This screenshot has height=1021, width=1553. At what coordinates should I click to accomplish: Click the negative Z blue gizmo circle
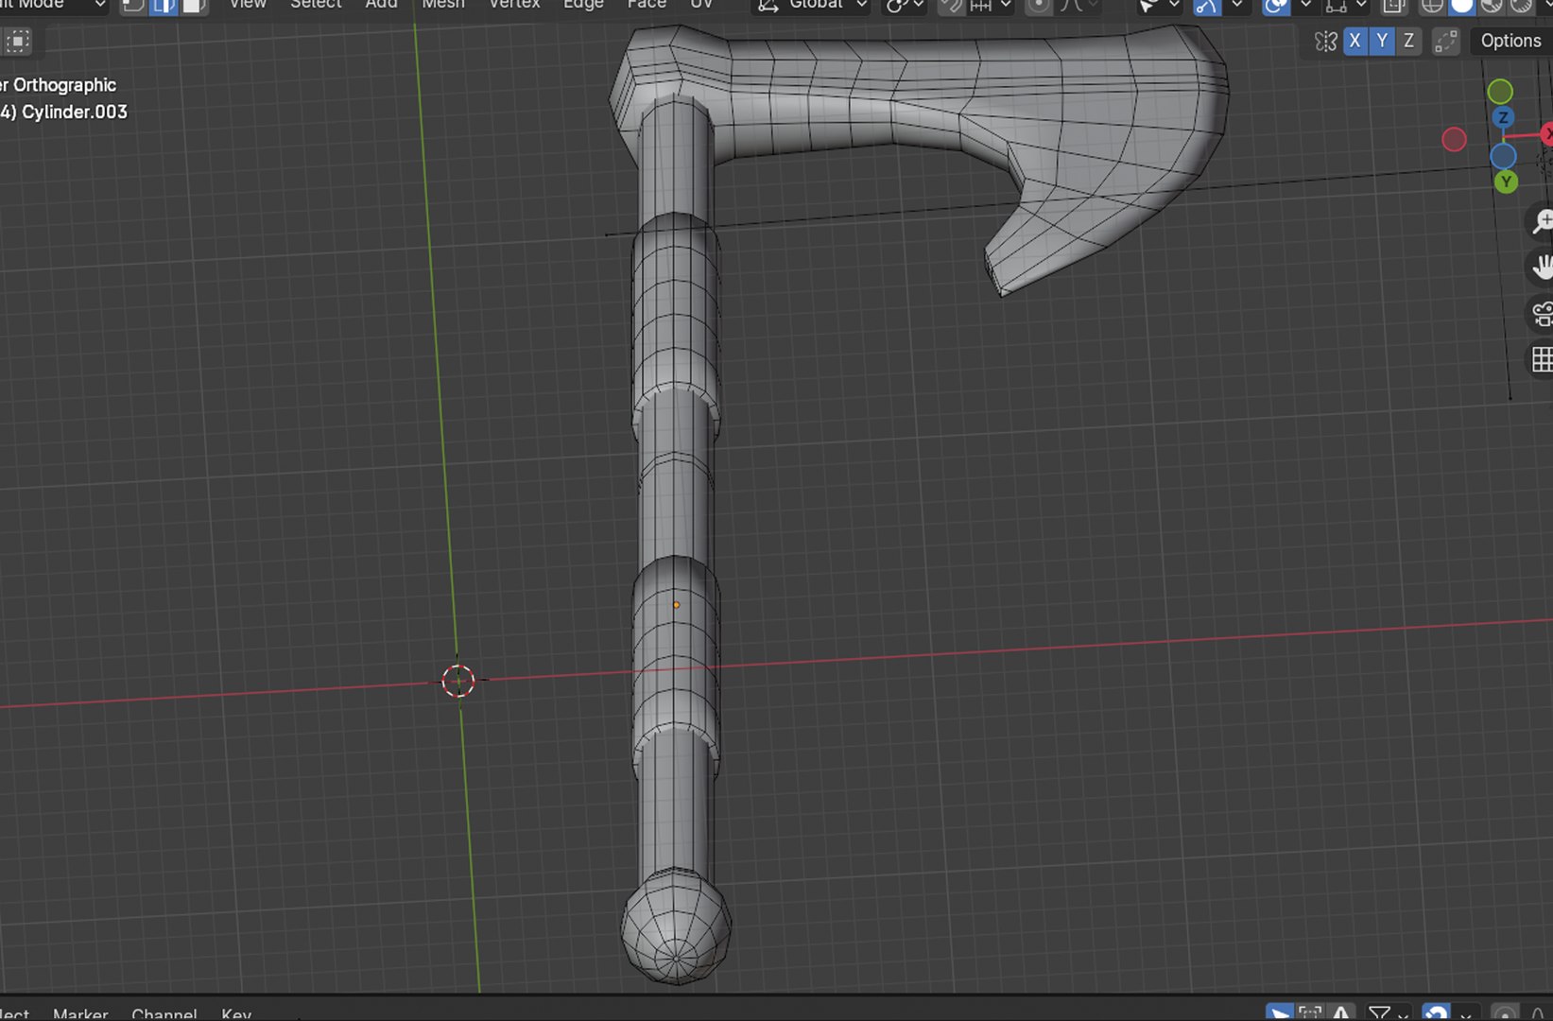coord(1503,156)
